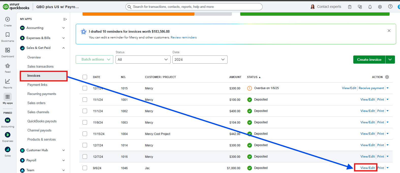Go to Products & services
The width and height of the screenshot is (400, 173).
(41, 140)
